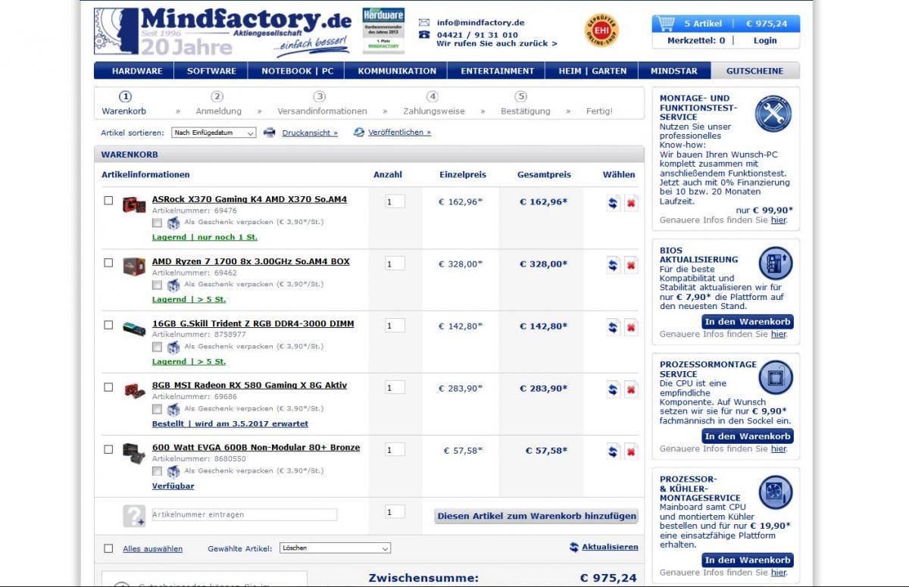Open the shopping cart icon in header
Screen dimensions: 909x587
coord(666,23)
